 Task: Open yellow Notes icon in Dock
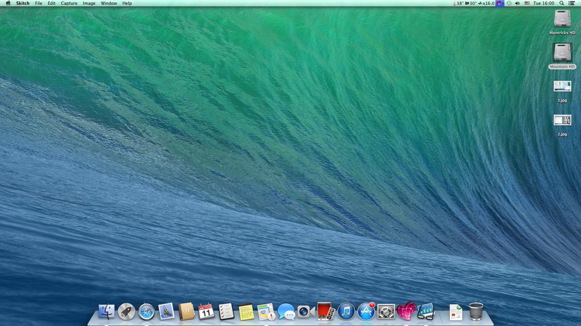click(246, 312)
